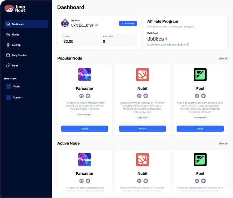
Task: Deploy the Farcaster node
Action: (x=85, y=128)
